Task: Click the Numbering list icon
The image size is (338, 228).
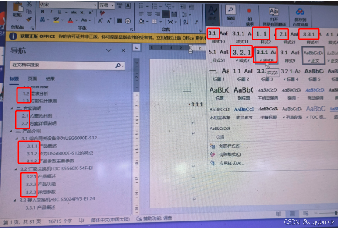Action: (154, 5)
